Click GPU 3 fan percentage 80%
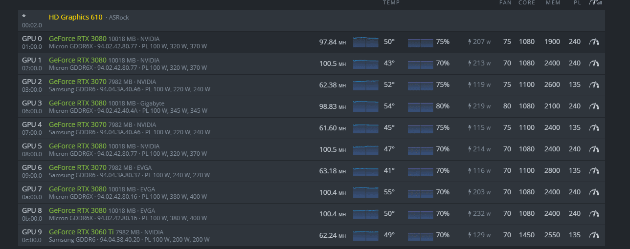 click(x=443, y=106)
